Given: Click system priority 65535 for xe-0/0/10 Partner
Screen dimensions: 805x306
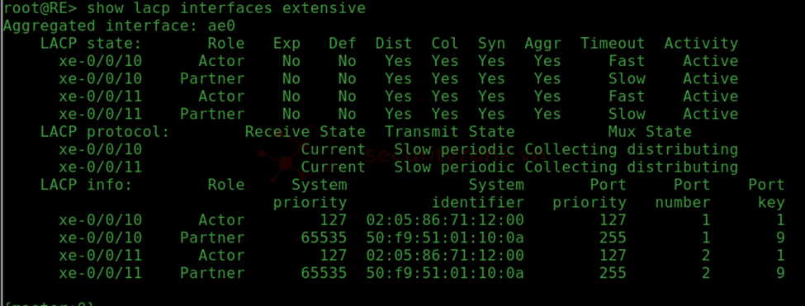Looking at the screenshot, I should coord(324,238).
